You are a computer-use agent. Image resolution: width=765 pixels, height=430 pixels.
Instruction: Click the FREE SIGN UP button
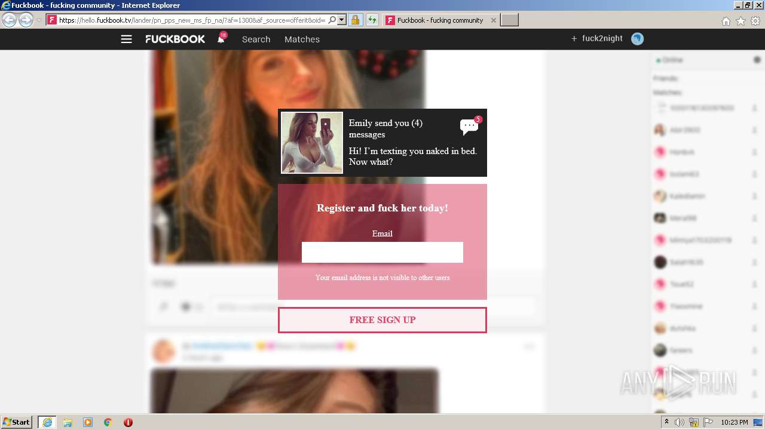(x=382, y=320)
